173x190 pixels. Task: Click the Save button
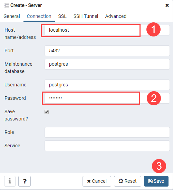[156, 181]
